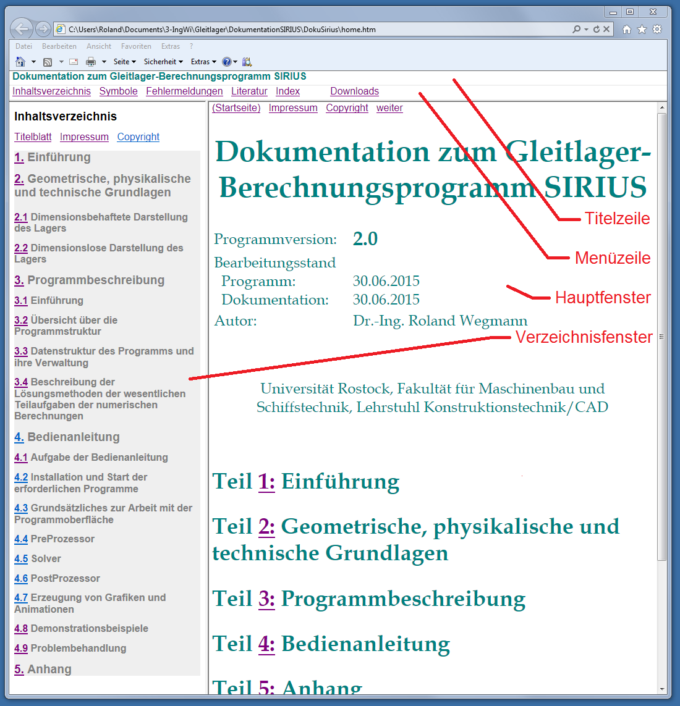Open the Favoriten menu

point(136,46)
